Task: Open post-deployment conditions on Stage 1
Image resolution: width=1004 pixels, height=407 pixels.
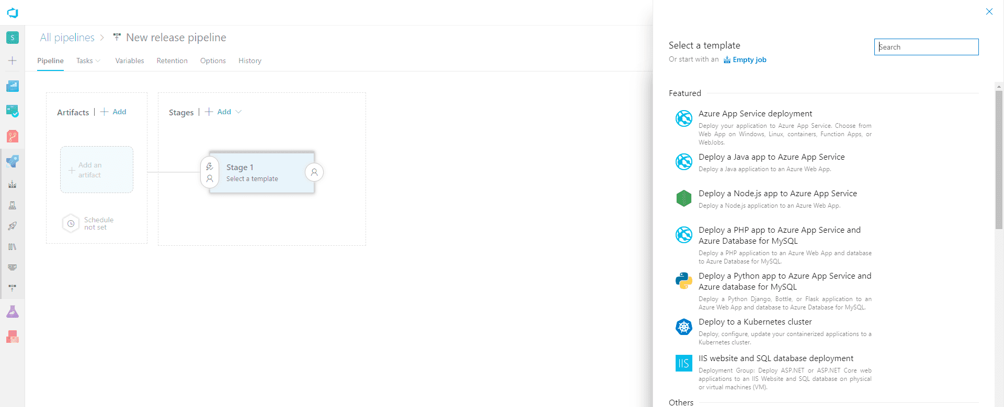Action: point(314,172)
